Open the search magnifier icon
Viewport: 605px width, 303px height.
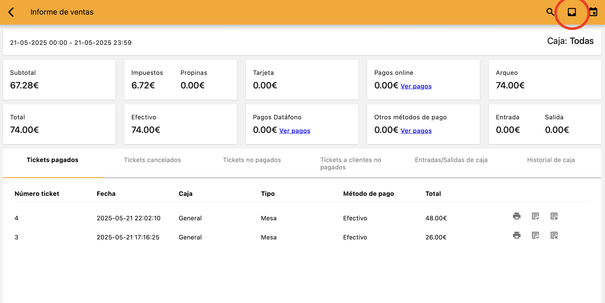pyautogui.click(x=550, y=12)
